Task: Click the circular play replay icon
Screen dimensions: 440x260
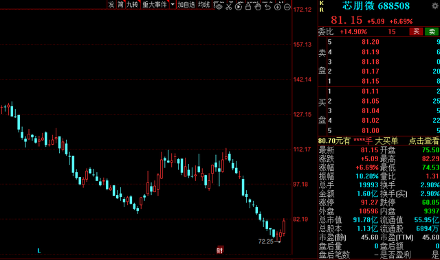Action: click(x=239, y=7)
